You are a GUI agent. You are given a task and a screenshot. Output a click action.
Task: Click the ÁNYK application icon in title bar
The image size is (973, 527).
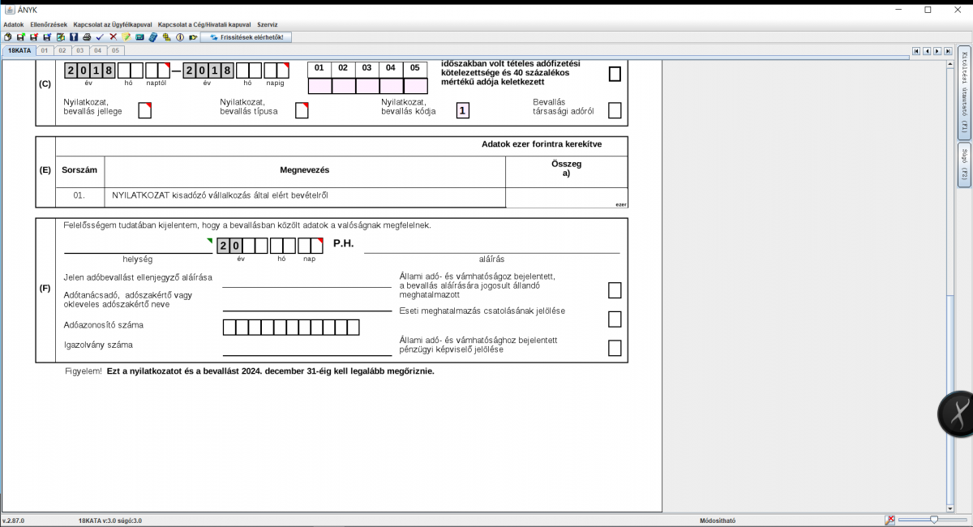(9, 10)
